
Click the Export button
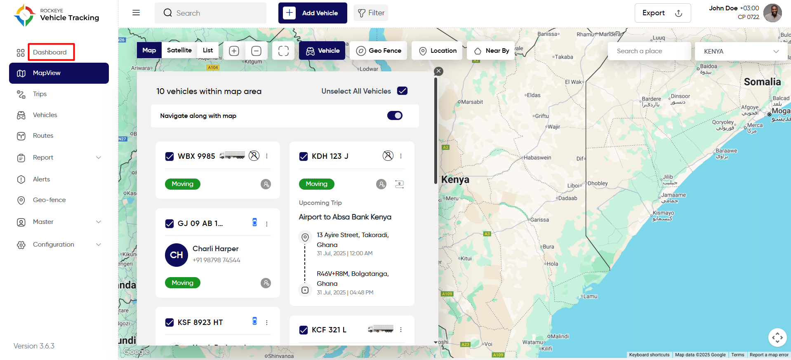663,13
